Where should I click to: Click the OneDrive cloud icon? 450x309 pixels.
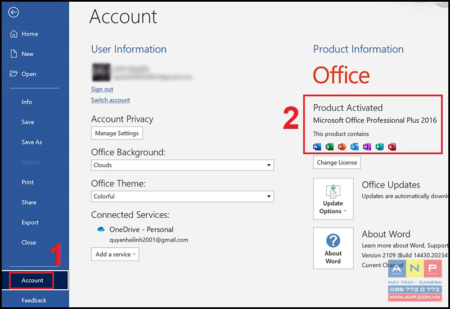coord(101,229)
